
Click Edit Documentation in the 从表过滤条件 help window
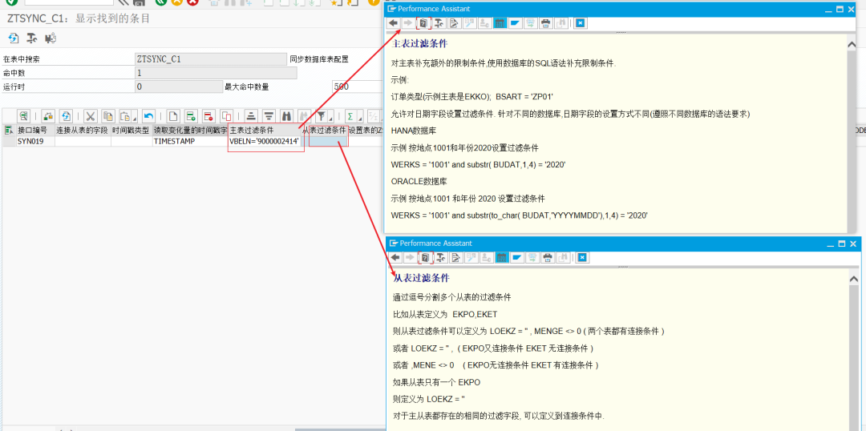[x=455, y=257]
